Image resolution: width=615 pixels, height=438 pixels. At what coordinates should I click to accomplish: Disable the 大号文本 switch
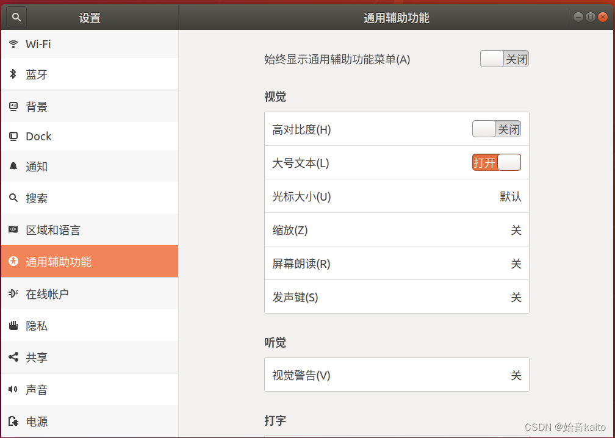(x=496, y=162)
